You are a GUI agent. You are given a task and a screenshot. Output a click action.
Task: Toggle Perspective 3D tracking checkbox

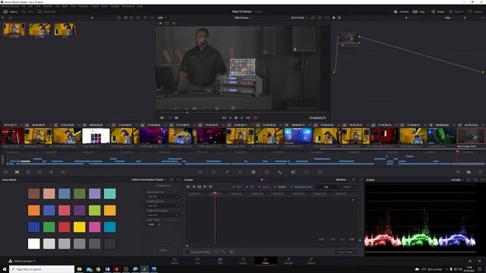point(292,187)
